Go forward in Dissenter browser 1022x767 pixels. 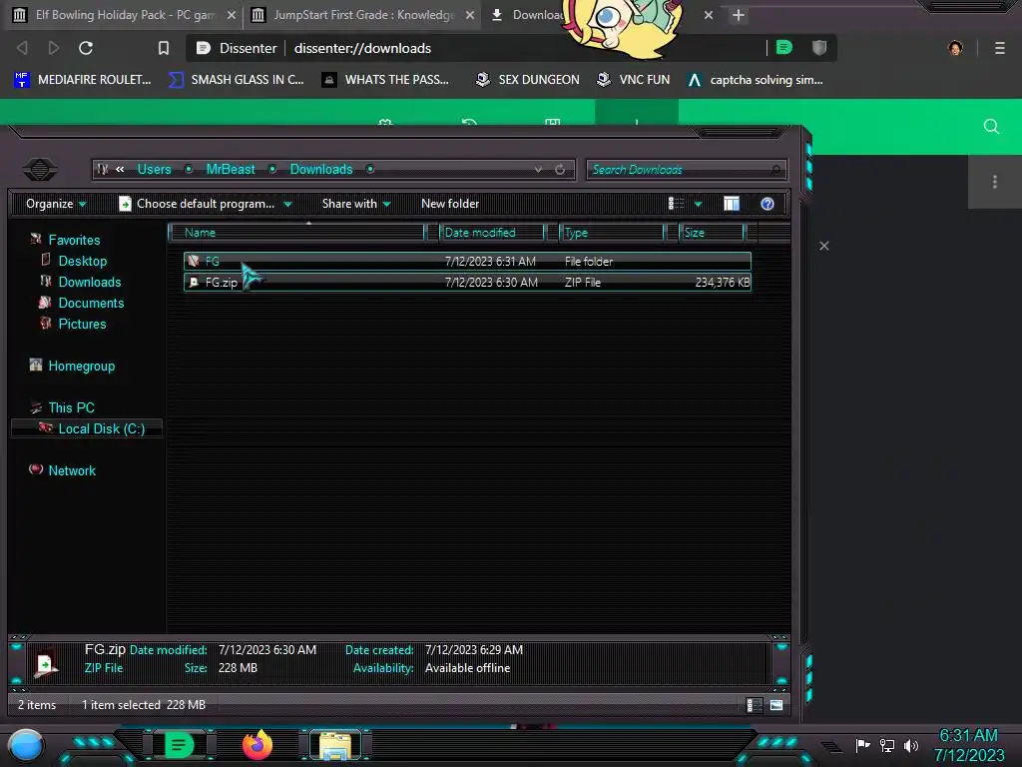(54, 48)
